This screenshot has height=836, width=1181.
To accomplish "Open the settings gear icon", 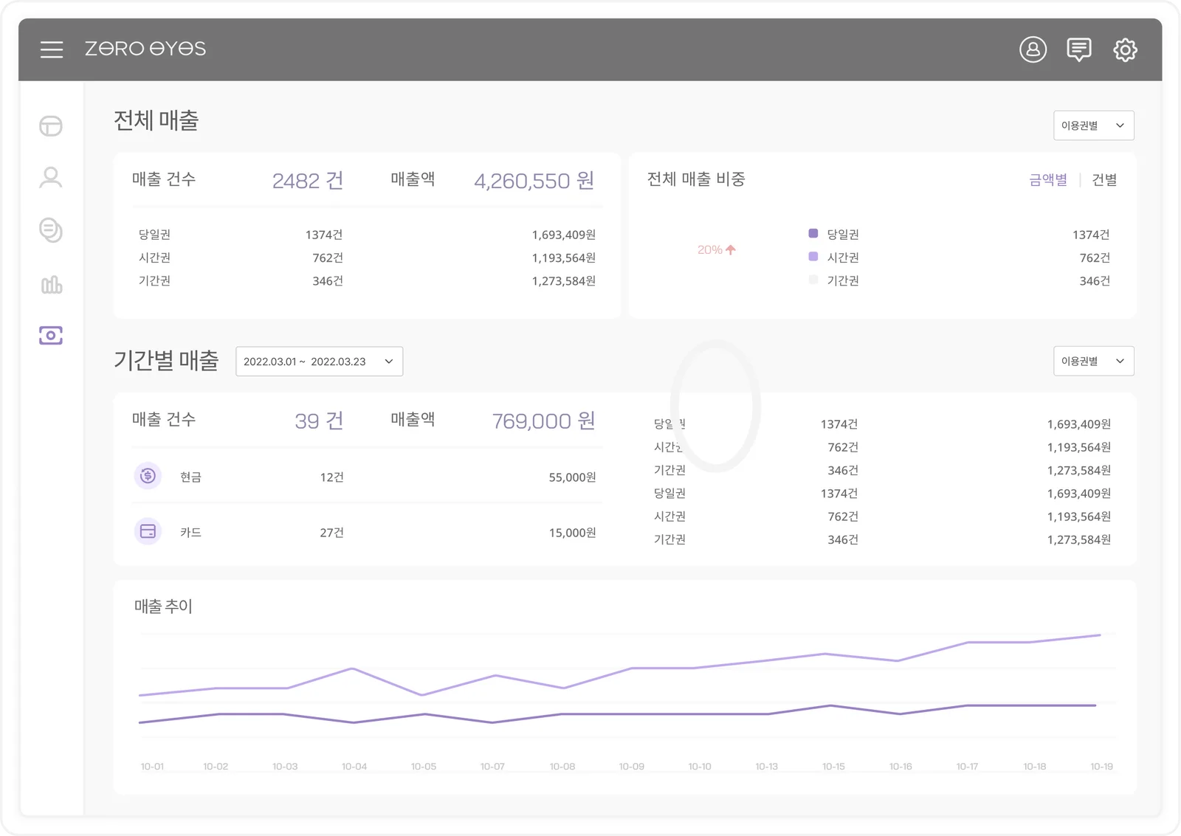I will [1125, 49].
